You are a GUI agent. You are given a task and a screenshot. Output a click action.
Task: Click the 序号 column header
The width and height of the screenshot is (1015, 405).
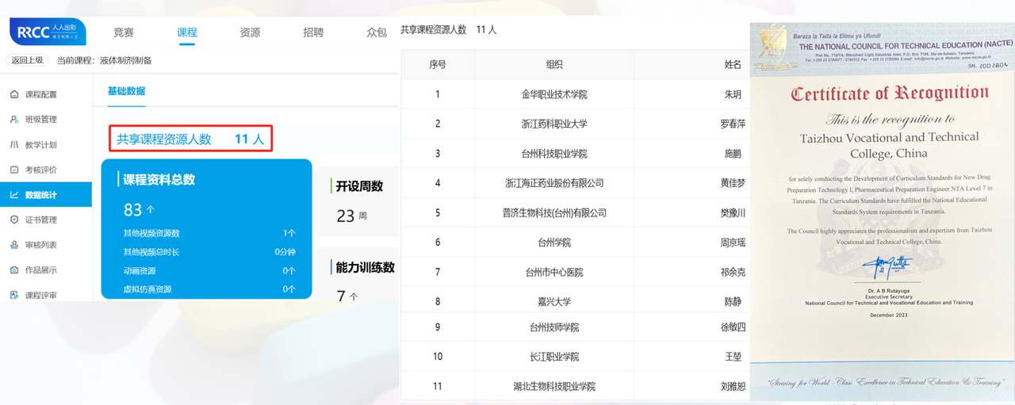(438, 65)
